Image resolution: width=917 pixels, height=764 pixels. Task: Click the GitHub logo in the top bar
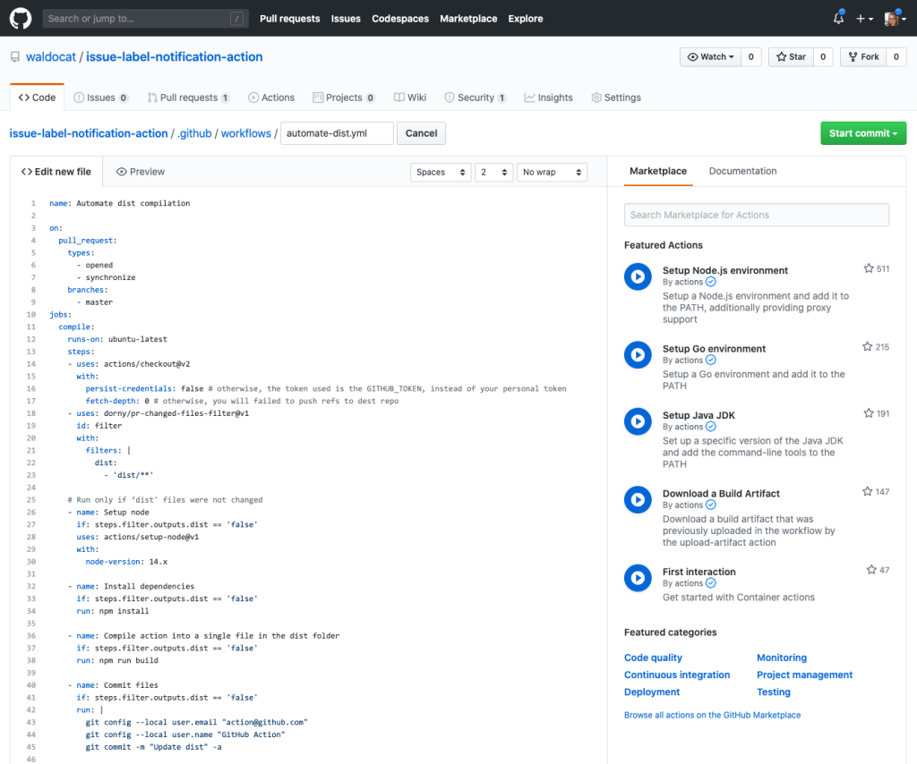20,18
